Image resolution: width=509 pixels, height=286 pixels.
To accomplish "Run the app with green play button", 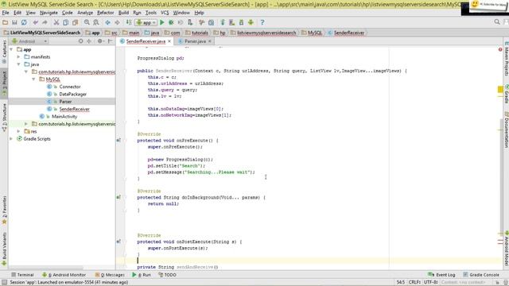I will tap(162, 22).
